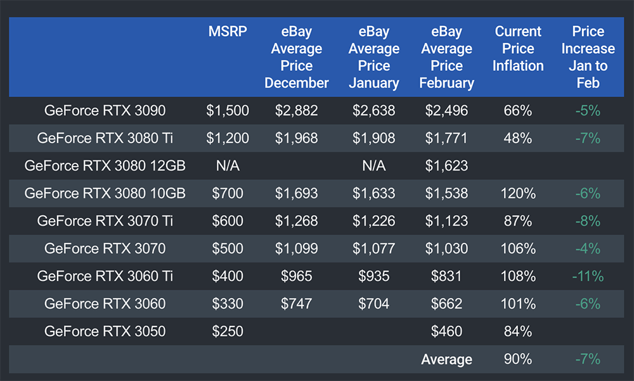This screenshot has width=634, height=381.
Task: Select the GeForce RTX 3050 row label
Action: [105, 332]
